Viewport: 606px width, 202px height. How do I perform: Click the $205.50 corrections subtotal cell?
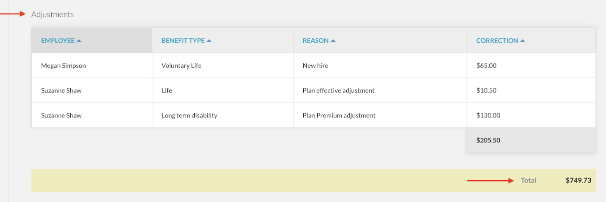(531, 140)
